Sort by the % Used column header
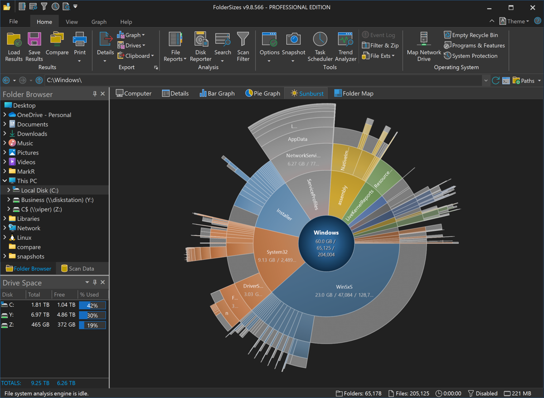 pos(92,295)
